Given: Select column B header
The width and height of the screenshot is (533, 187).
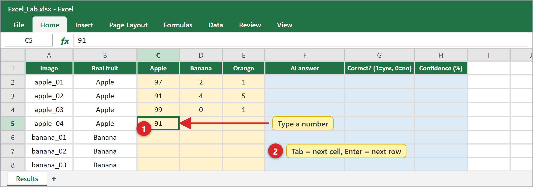Looking at the screenshot, I should [105, 55].
